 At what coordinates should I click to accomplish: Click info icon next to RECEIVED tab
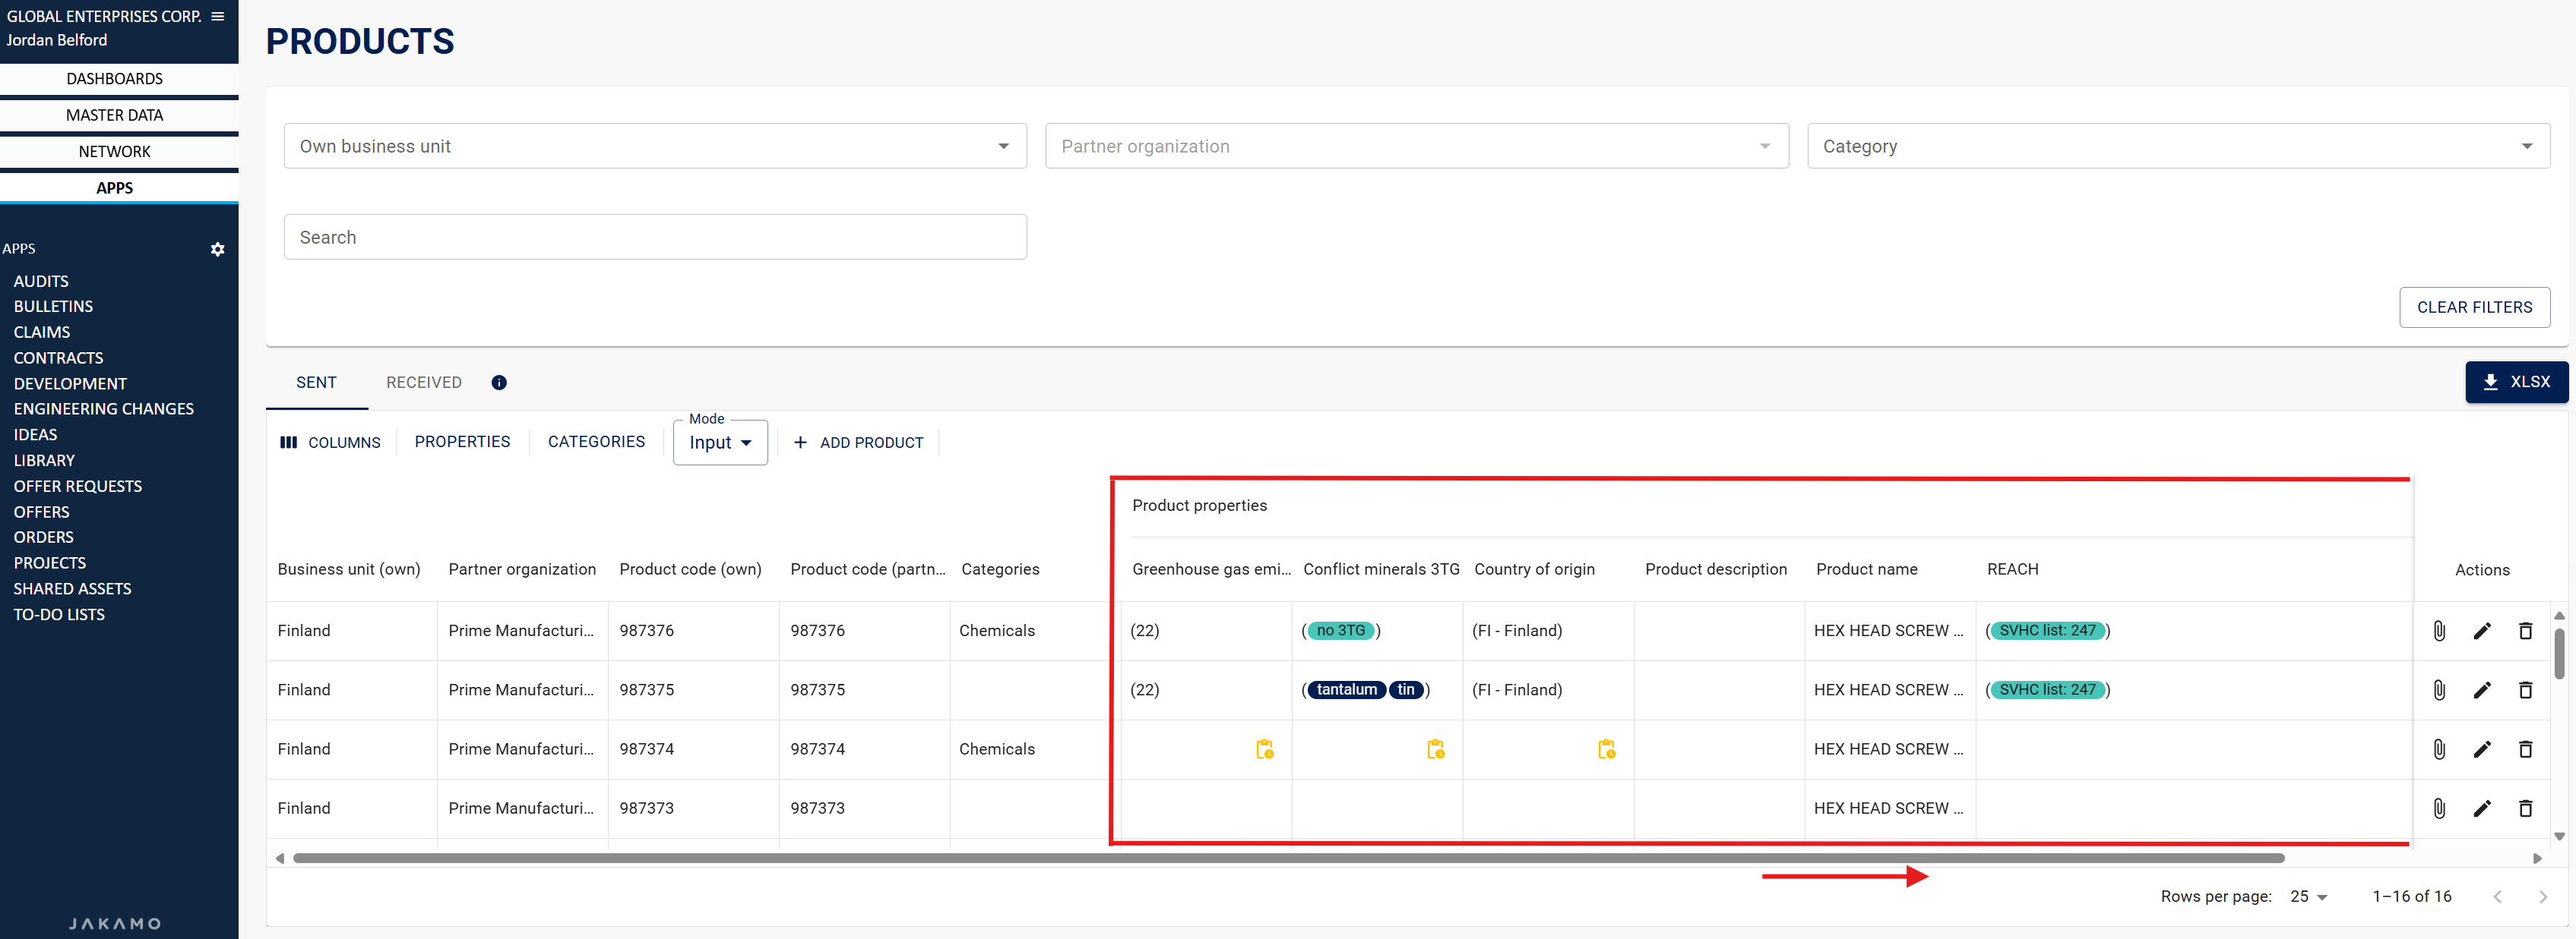(499, 383)
